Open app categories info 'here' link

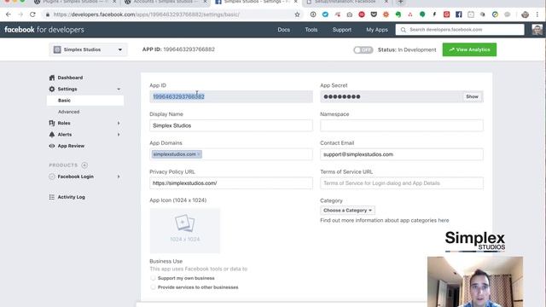pos(444,220)
